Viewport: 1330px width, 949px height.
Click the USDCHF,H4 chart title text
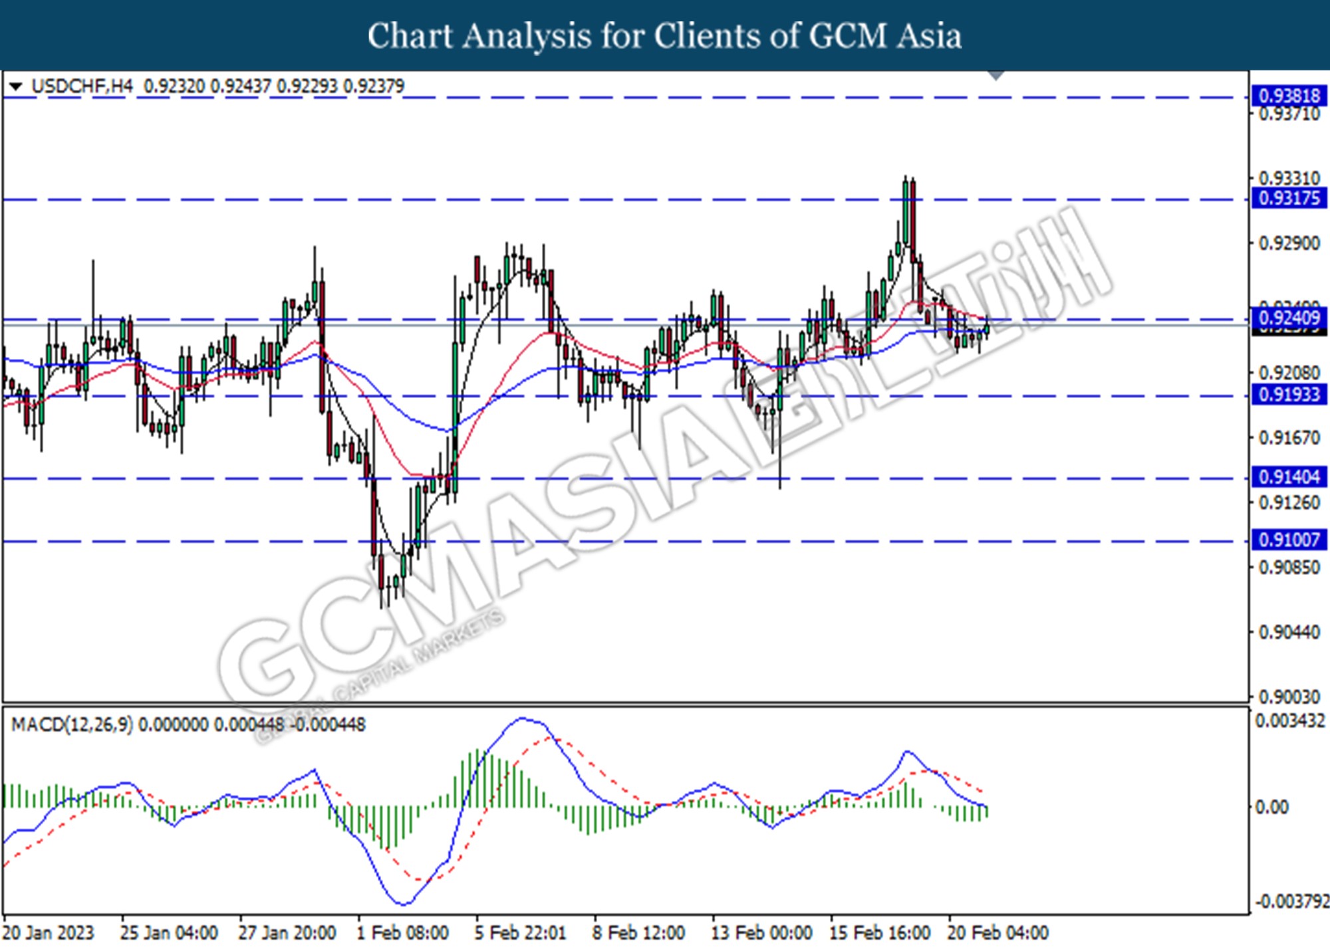click(x=82, y=86)
